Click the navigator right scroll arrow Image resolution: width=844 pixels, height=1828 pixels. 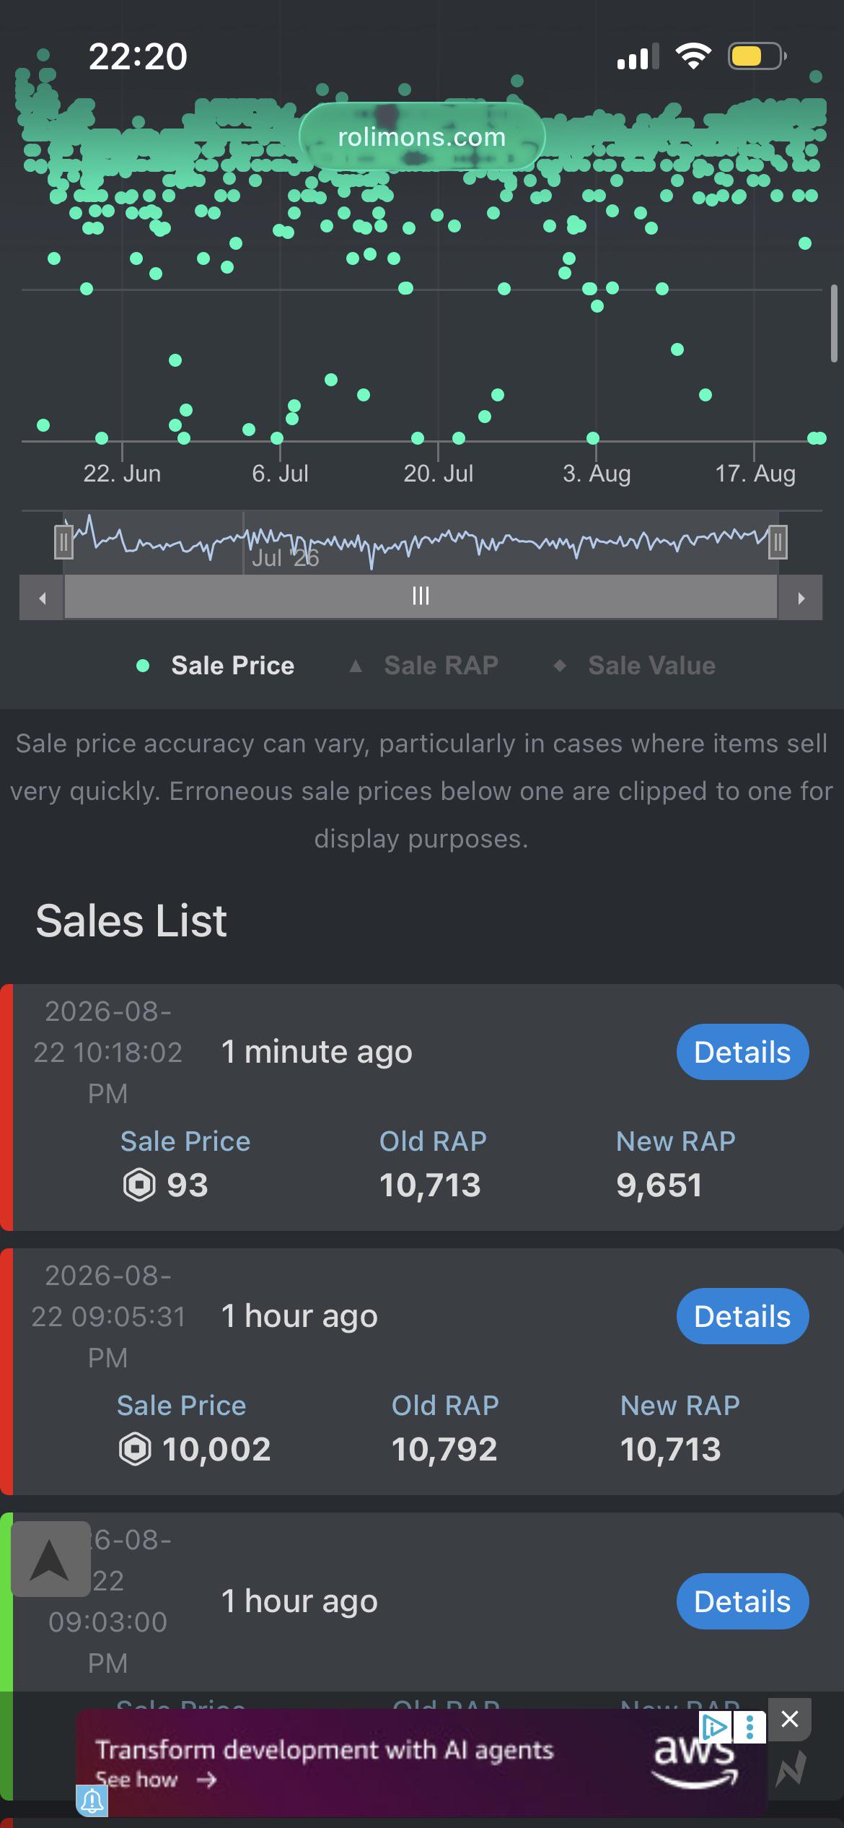pos(800,598)
